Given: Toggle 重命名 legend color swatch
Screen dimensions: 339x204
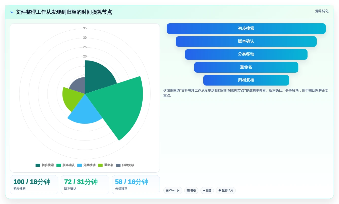Looking at the screenshot, I should 100,165.
